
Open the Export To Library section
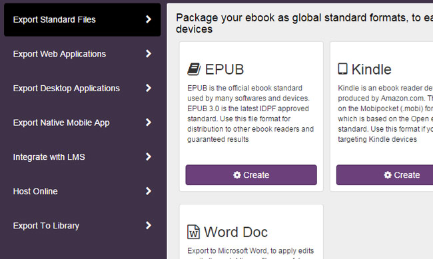(x=83, y=226)
